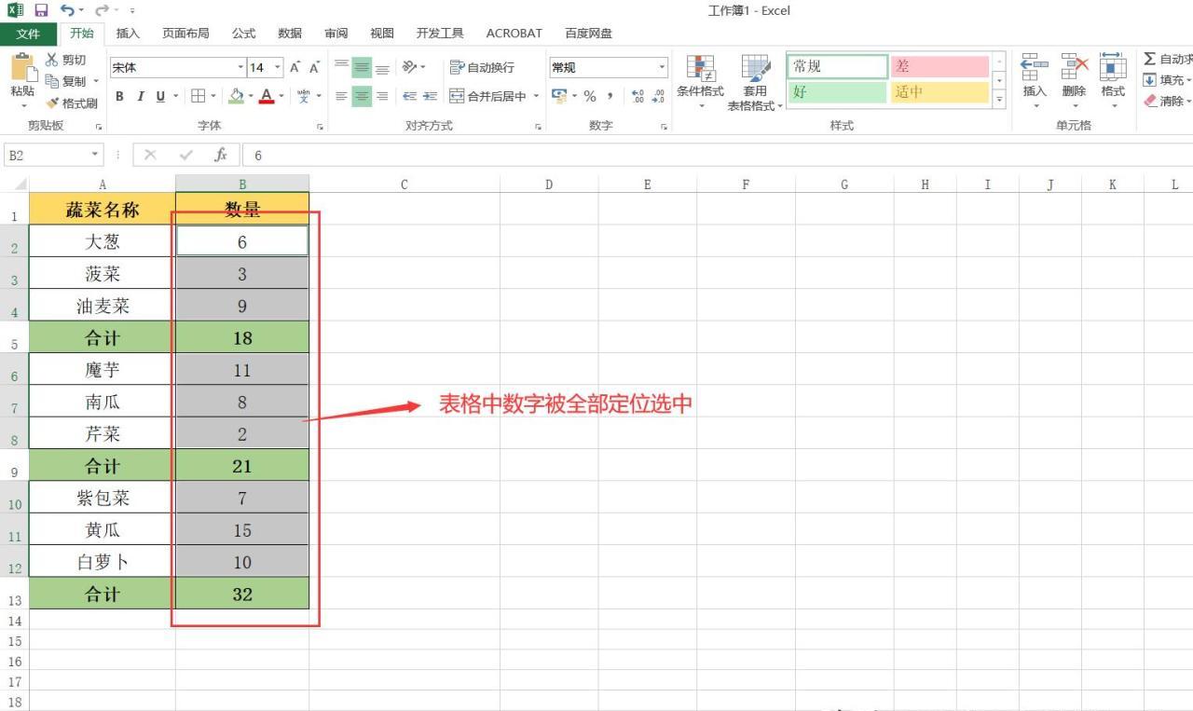Open the borders dropdown arrow
Image resolution: width=1193 pixels, height=711 pixels.
213,96
